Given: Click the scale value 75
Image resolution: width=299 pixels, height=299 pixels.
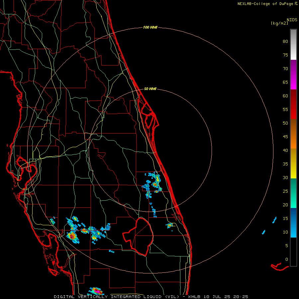Looking at the screenshot, I should tap(285, 55).
